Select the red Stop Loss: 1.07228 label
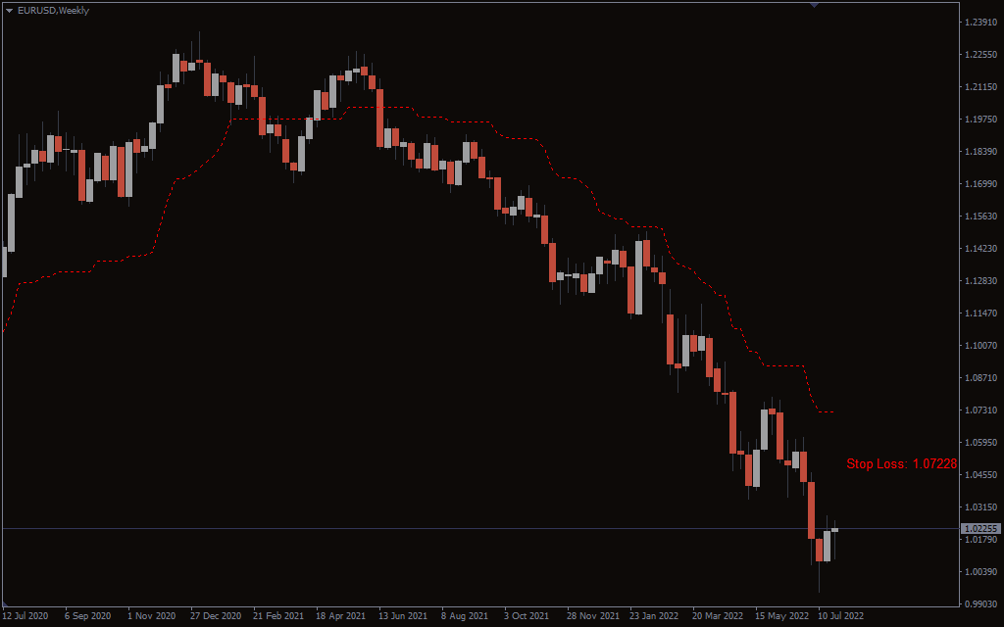The width and height of the screenshot is (1004, 627). click(901, 463)
